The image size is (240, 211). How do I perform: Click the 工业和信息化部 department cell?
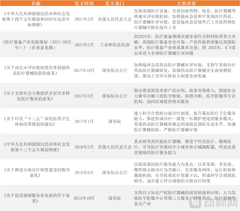115,45
